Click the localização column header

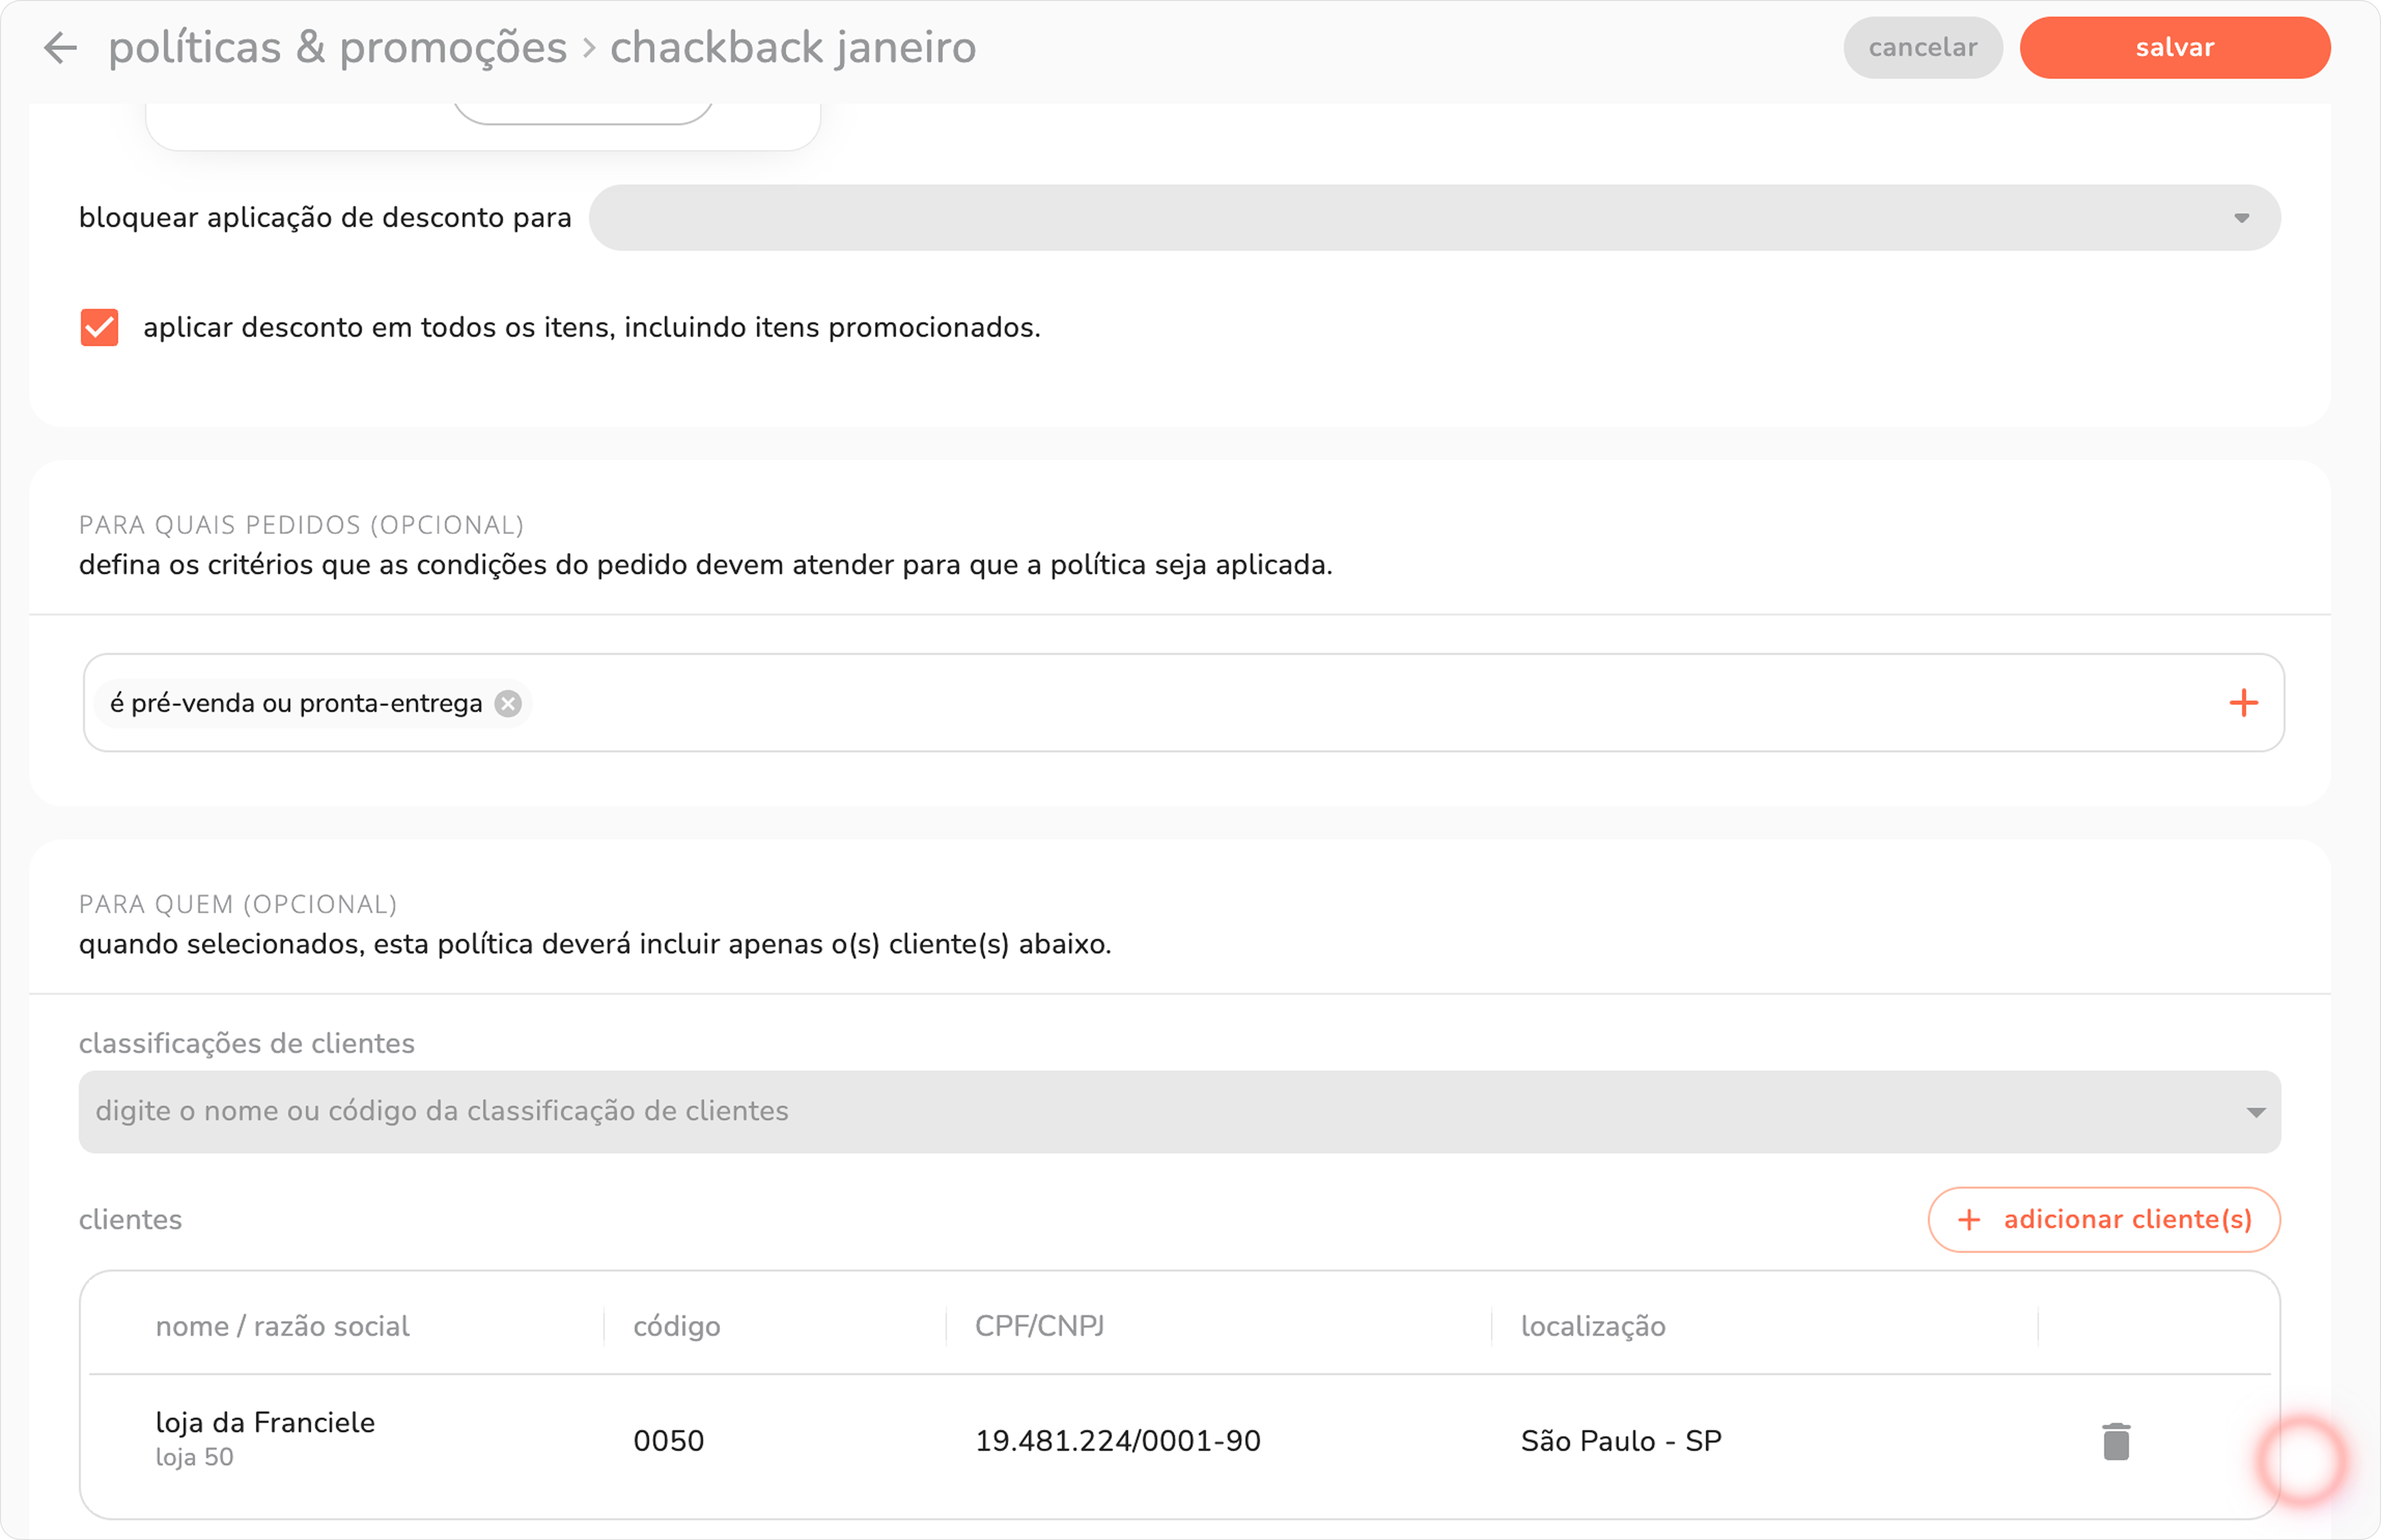[x=1593, y=1326]
